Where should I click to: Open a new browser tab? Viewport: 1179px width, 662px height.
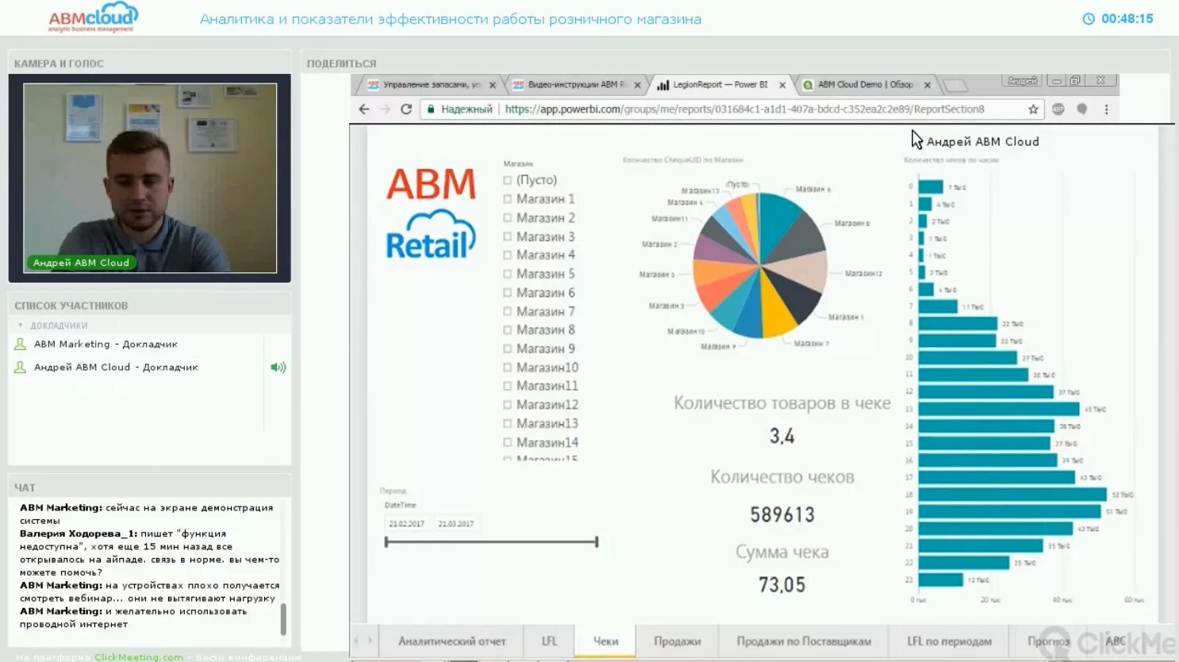pos(956,85)
